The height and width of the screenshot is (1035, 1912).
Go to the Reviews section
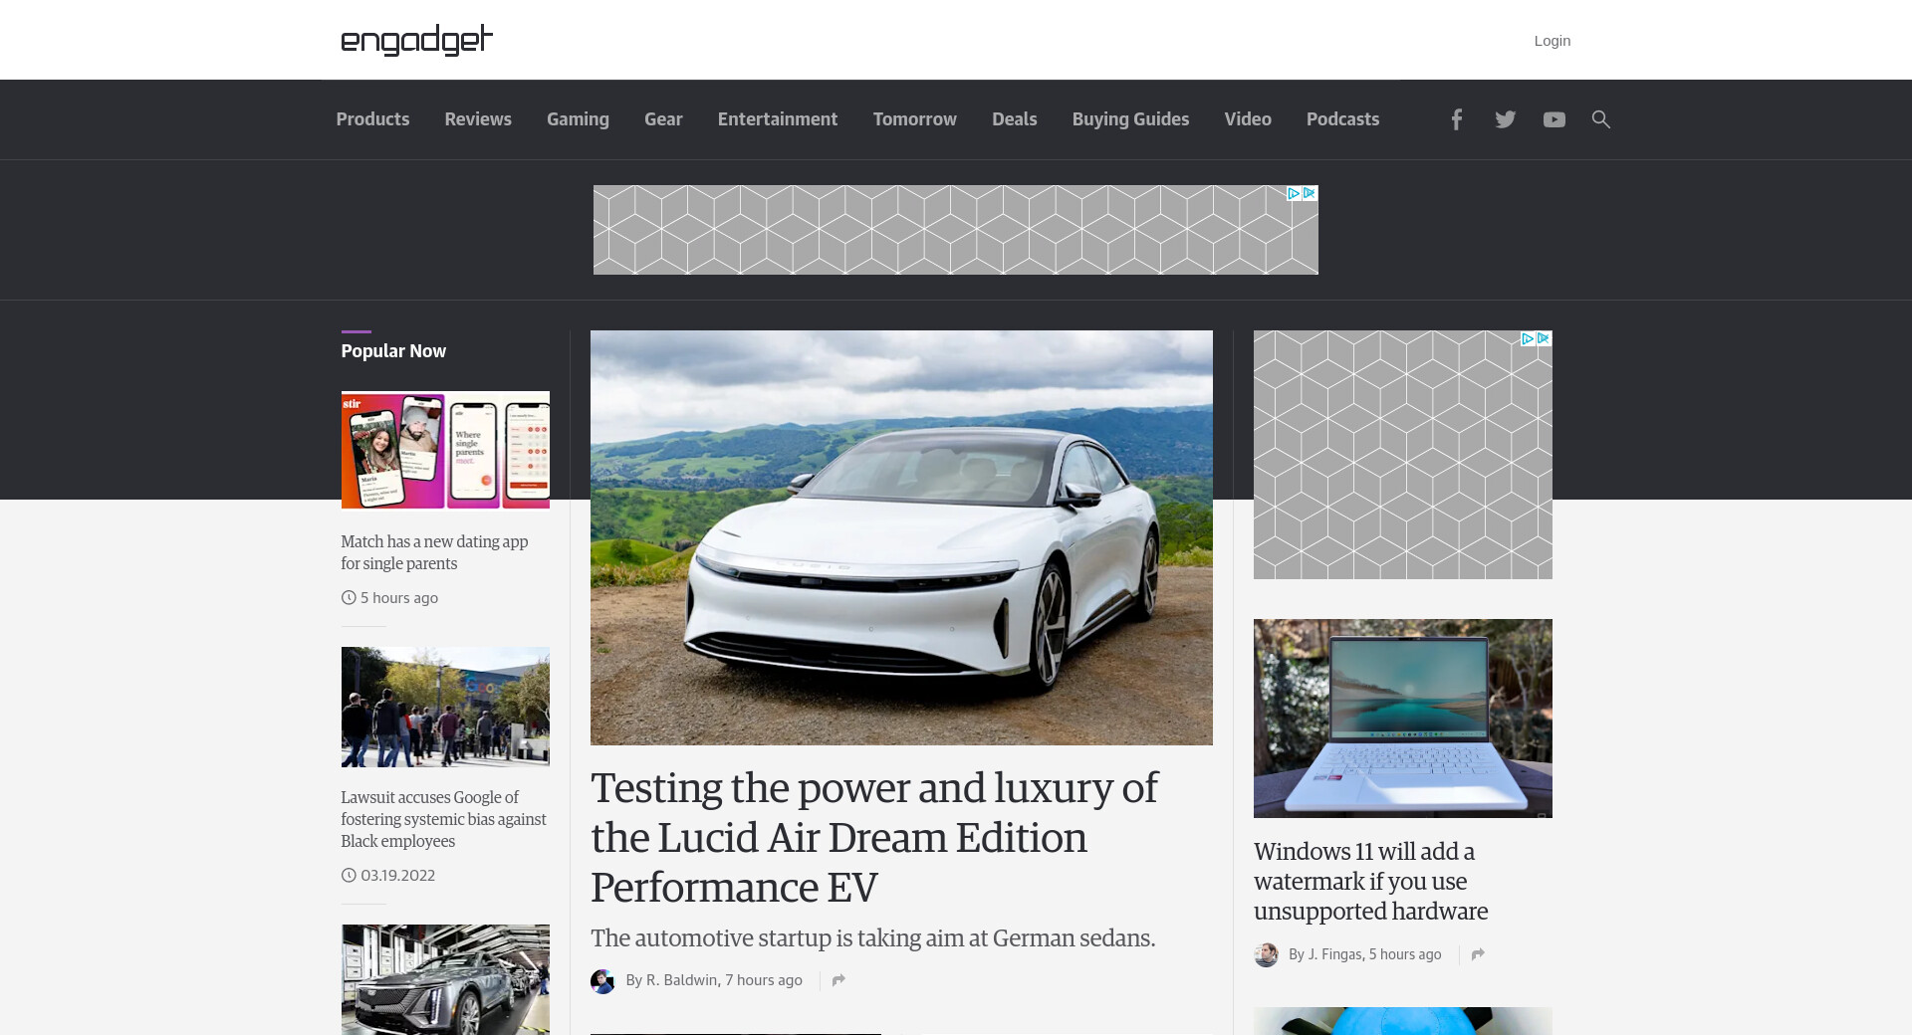click(x=478, y=119)
